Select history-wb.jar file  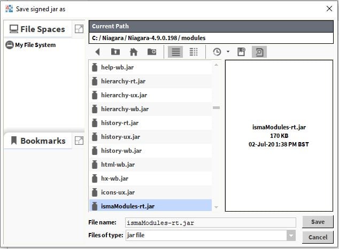pyautogui.click(x=150, y=151)
